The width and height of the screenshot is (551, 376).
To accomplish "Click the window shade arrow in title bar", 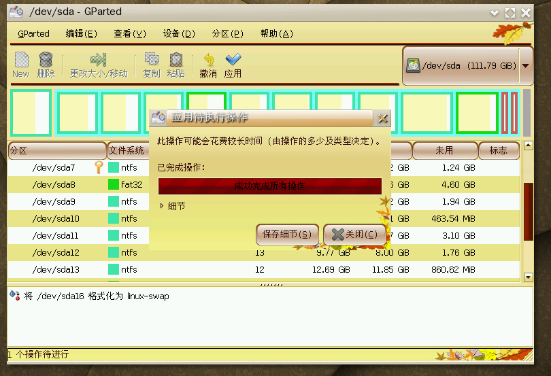I will [x=495, y=13].
